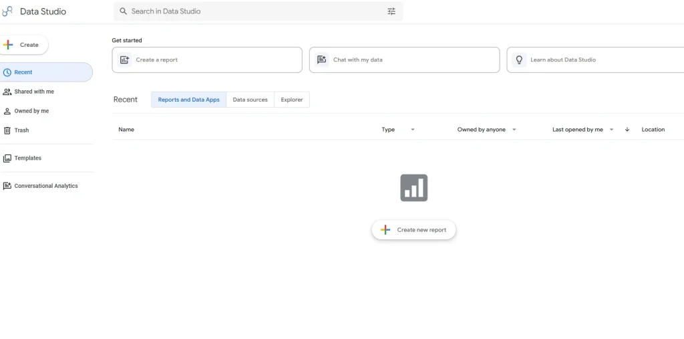684x339 pixels.
Task: Click the Data Studio title text
Action: click(x=43, y=11)
